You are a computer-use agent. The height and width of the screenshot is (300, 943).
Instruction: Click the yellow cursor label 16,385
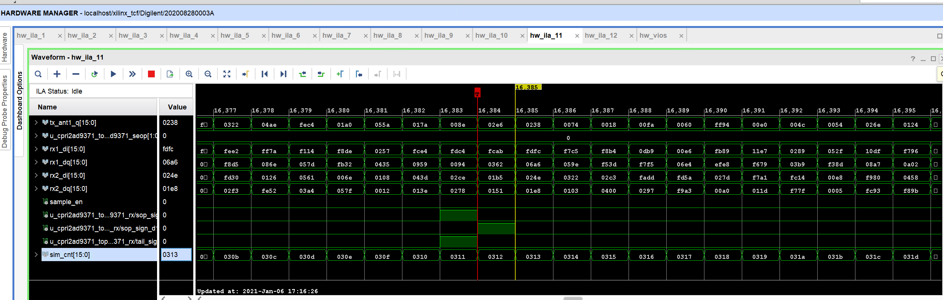click(x=528, y=87)
